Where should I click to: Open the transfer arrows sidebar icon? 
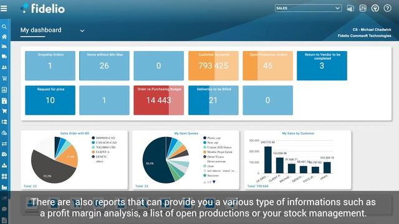[x=4, y=144]
